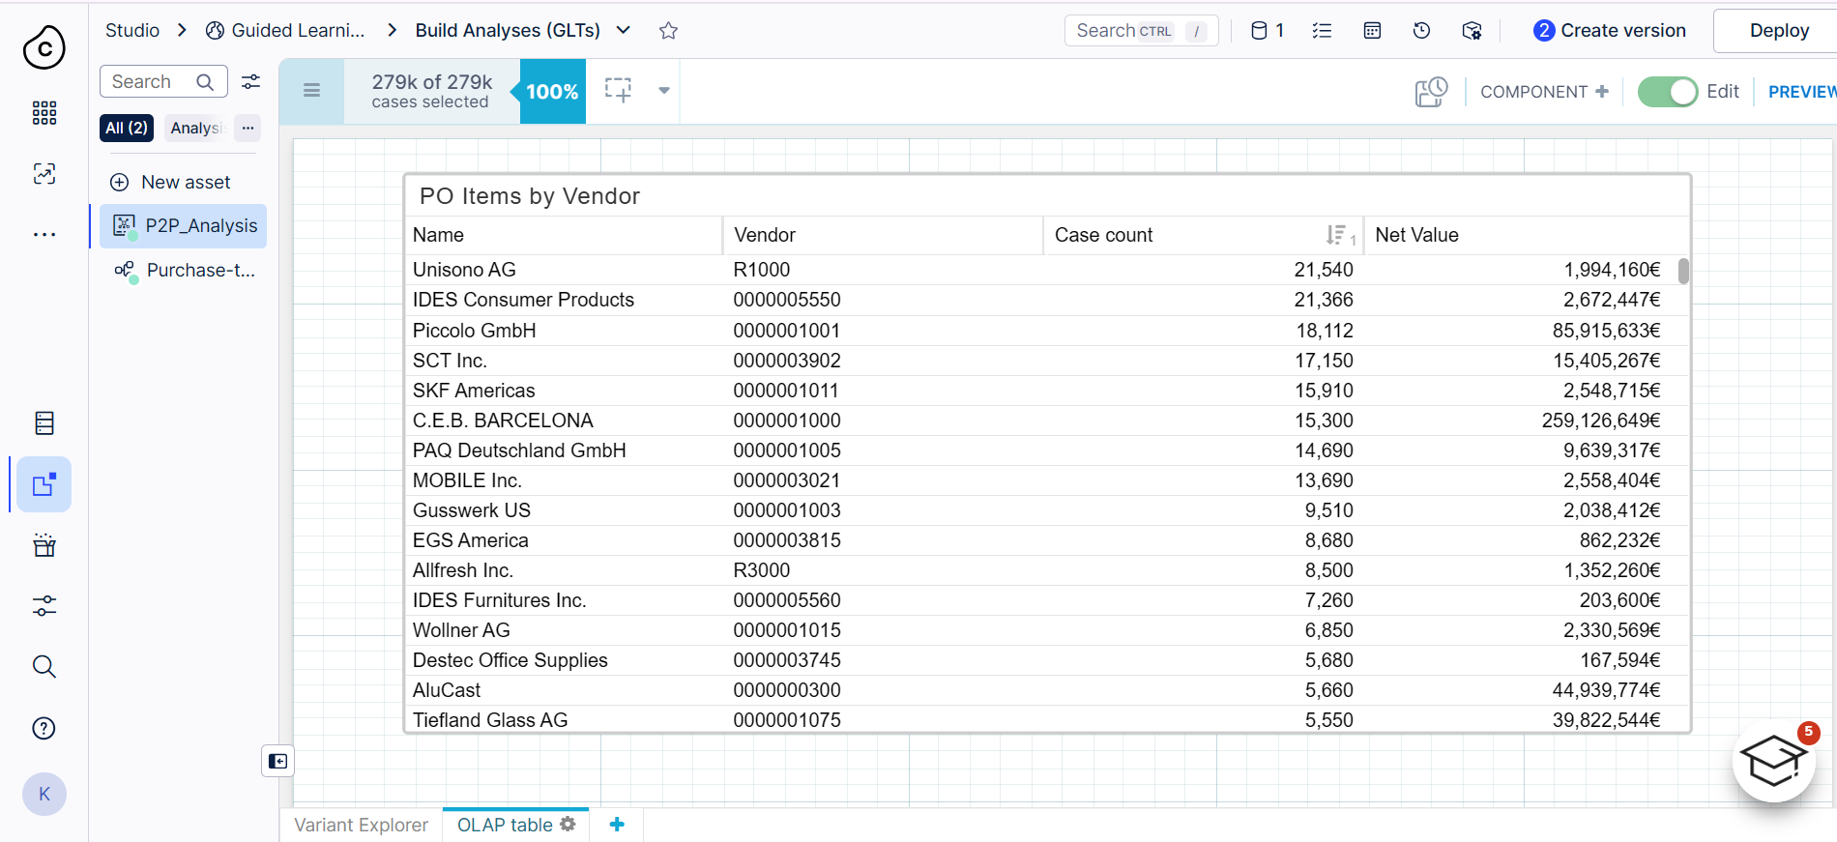Select the highlighted Studio icon in sidebar
1837x842 pixels.
[44, 484]
